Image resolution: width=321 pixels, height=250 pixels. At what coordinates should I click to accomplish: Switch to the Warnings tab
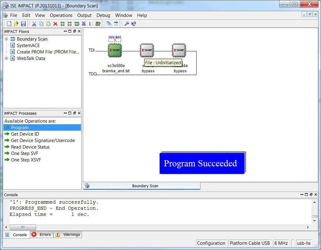(x=68, y=234)
